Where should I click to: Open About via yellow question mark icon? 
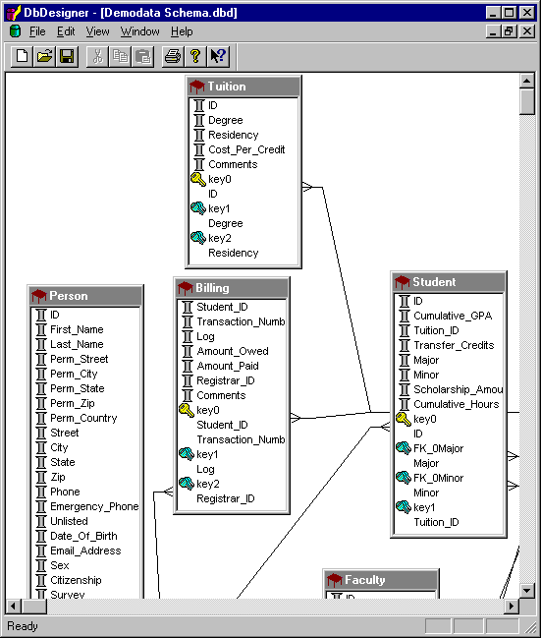195,56
